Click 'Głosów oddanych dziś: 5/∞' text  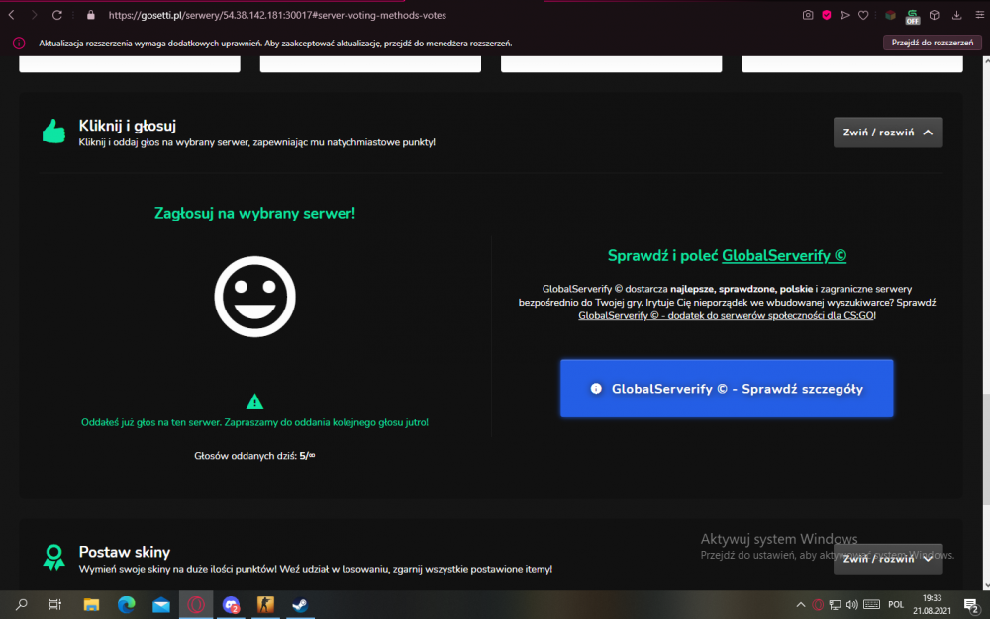(254, 455)
